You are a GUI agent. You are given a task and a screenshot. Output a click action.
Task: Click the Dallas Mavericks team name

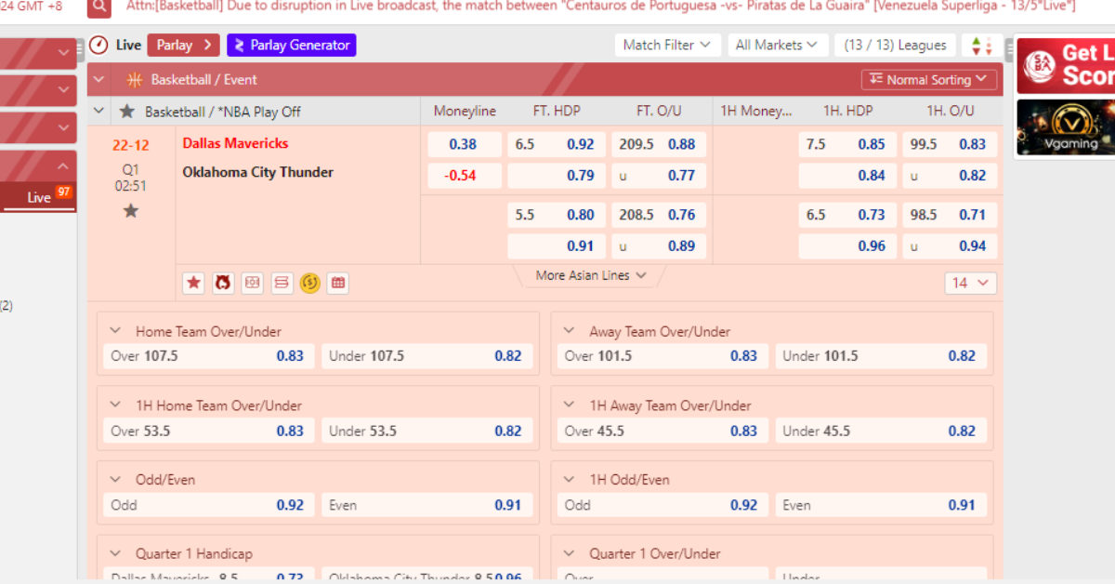coord(235,143)
